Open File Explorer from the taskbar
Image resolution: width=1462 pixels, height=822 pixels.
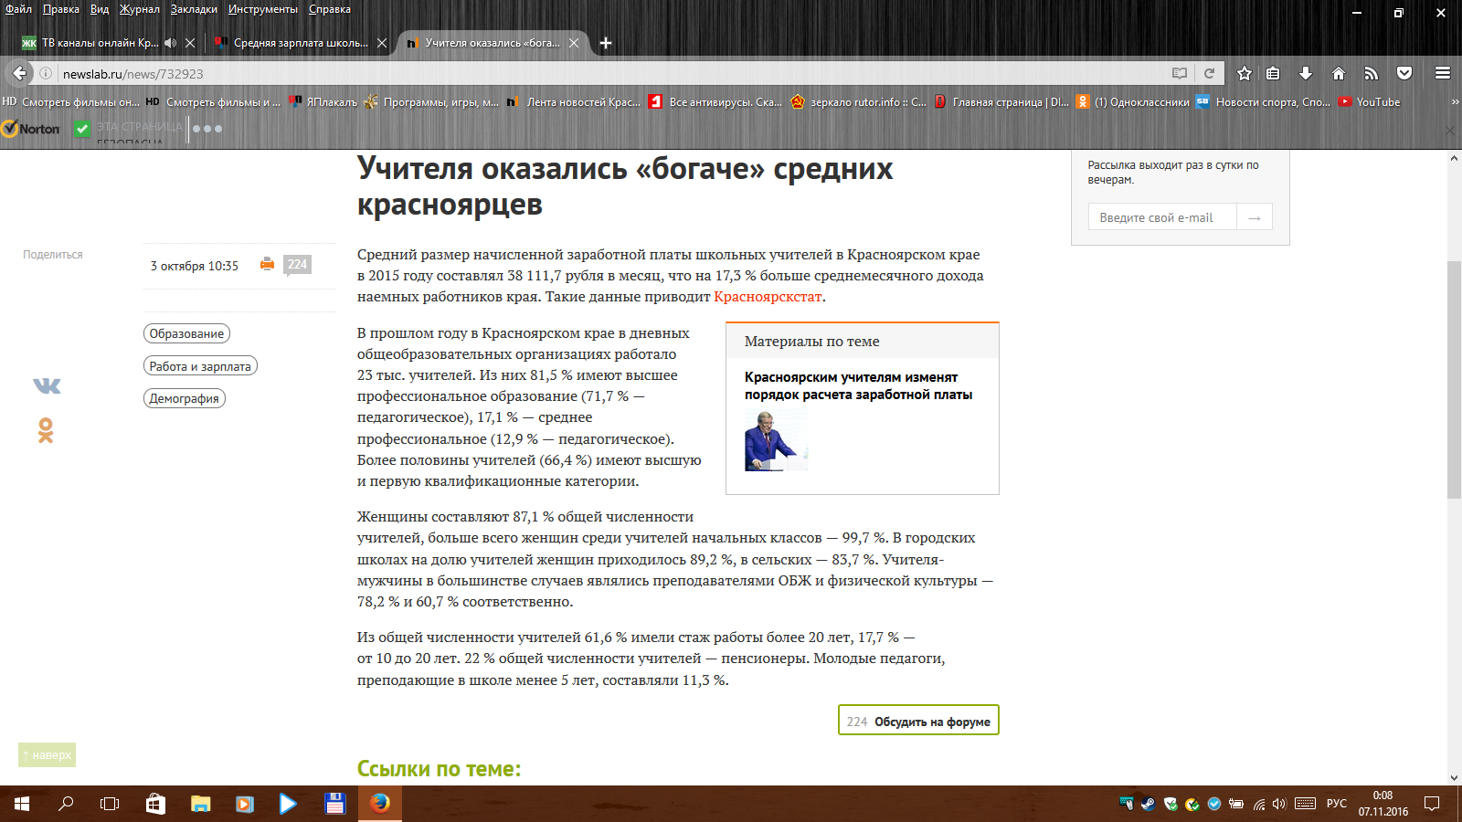(200, 804)
